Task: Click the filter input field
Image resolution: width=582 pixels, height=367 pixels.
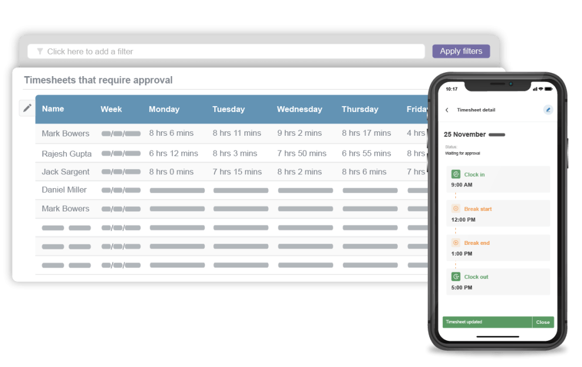Action: click(227, 51)
